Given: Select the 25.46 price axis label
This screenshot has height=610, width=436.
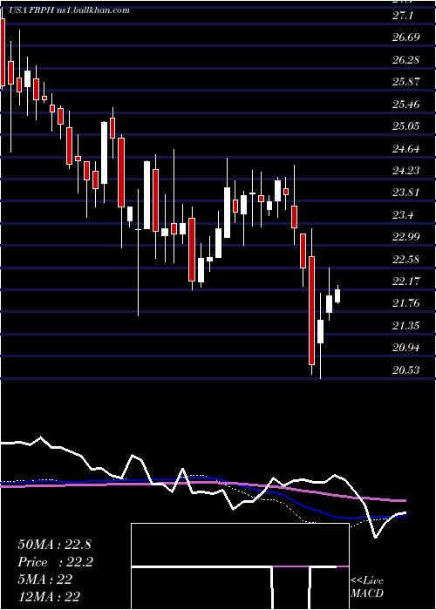Looking at the screenshot, I should [406, 105].
